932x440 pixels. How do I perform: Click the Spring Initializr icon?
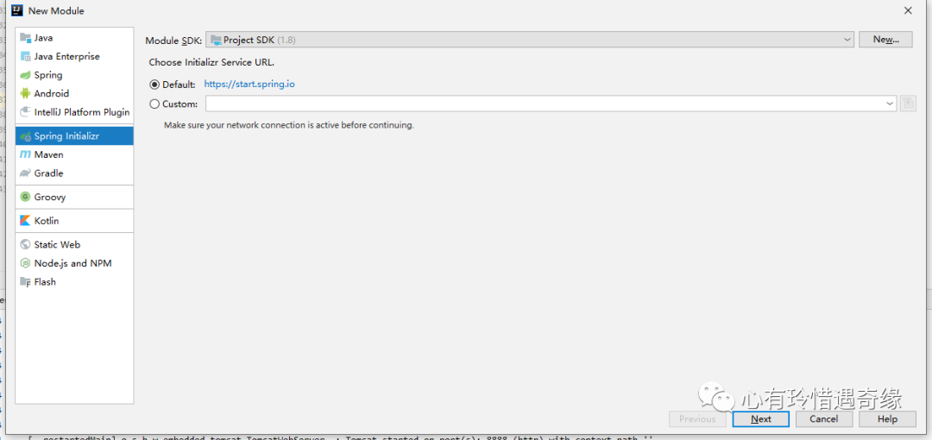click(25, 136)
